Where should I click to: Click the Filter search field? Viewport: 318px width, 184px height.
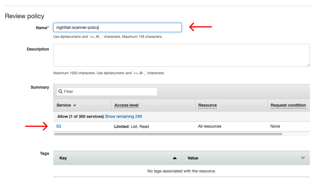(x=110, y=92)
